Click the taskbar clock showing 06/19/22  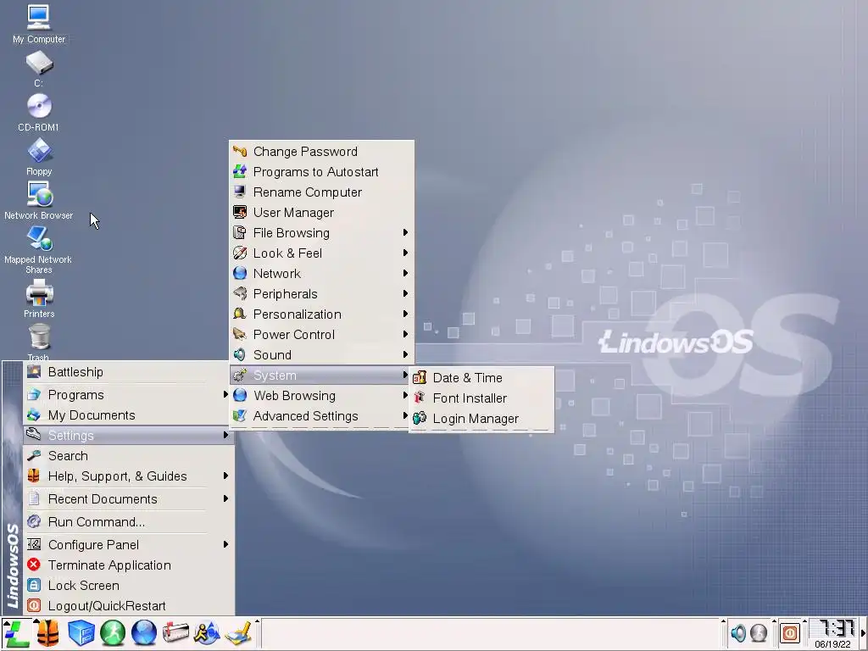pos(833,634)
